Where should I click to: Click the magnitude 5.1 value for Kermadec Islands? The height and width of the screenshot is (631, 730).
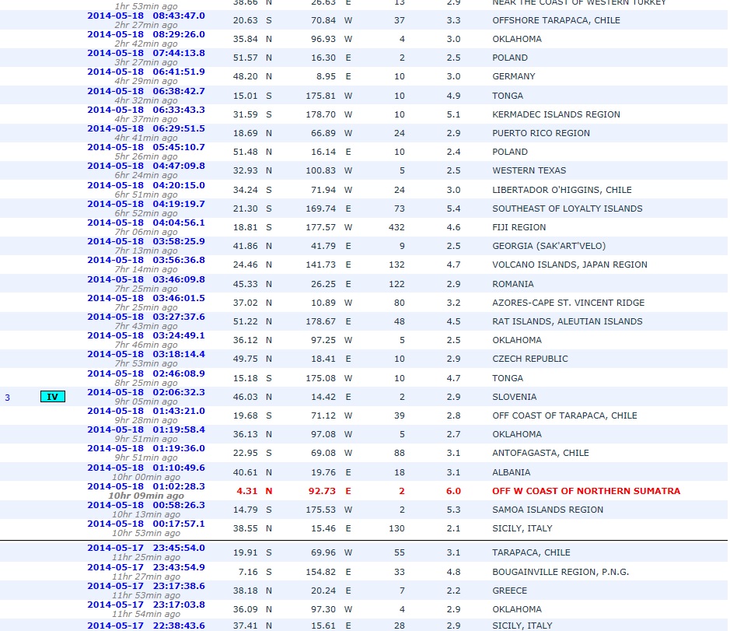coord(453,114)
